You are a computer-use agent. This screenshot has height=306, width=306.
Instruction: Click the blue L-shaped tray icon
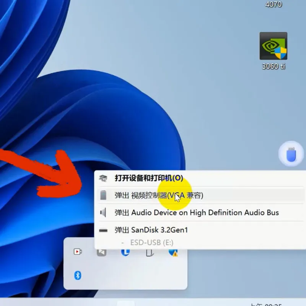[x=125, y=252]
